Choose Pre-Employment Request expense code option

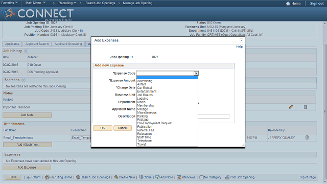(155, 123)
